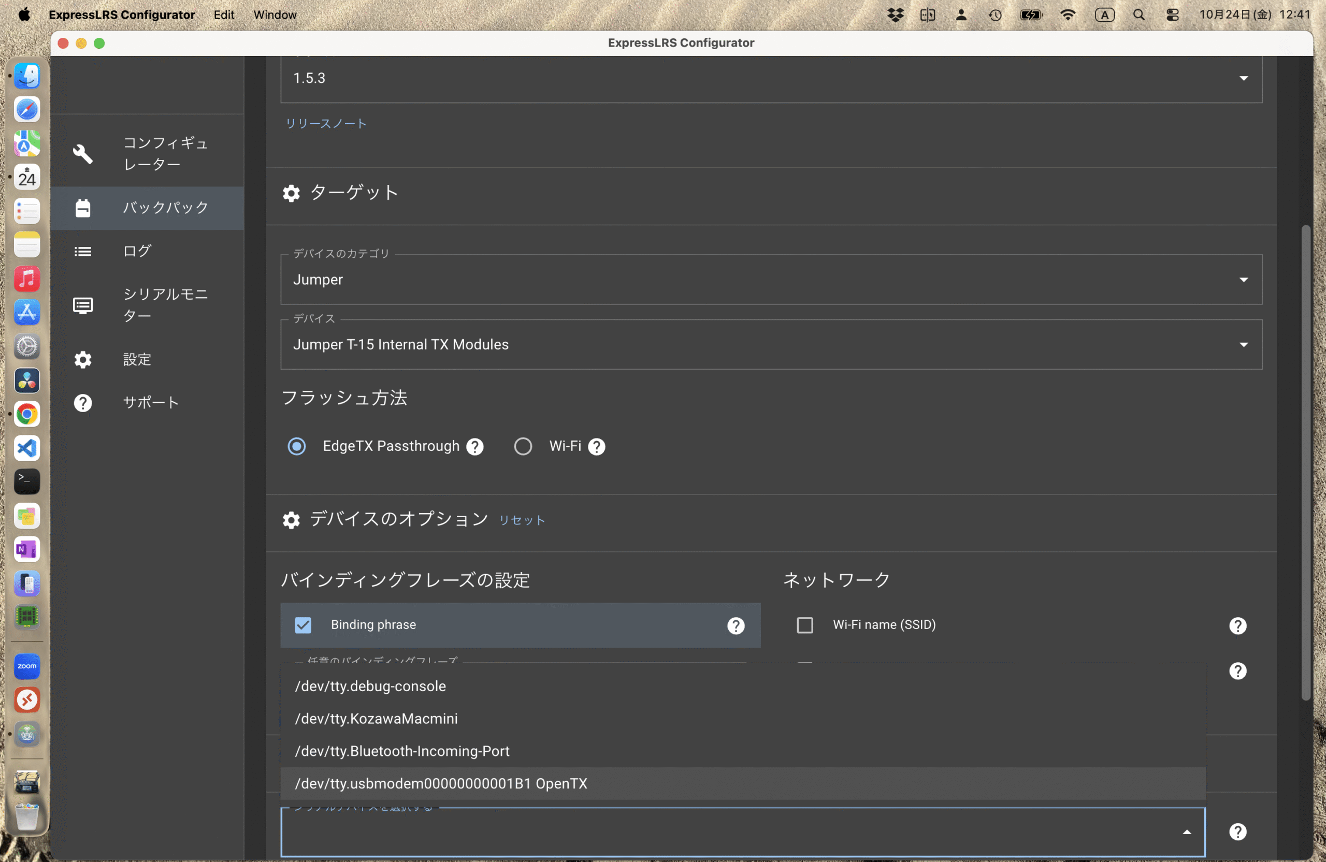Uncheck the Binding phrase checkbox

pos(303,625)
